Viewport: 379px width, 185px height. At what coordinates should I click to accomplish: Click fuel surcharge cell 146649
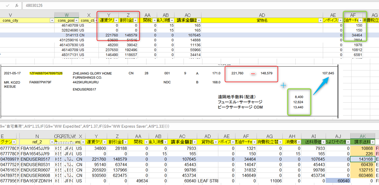pyautogui.click(x=245, y=175)
